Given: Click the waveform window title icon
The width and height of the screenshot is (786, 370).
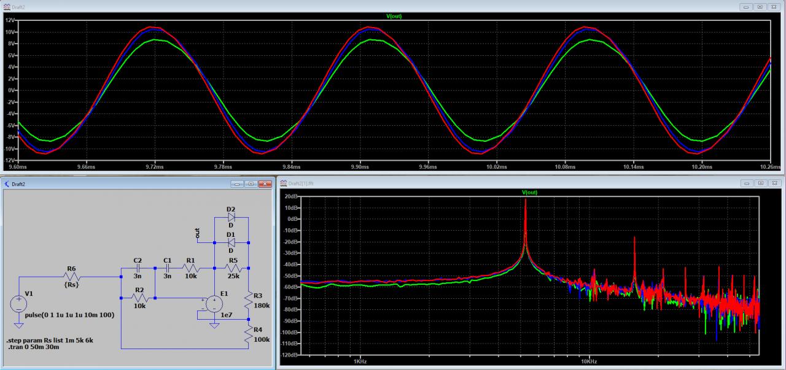Looking at the screenshot, I should pyautogui.click(x=7, y=7).
